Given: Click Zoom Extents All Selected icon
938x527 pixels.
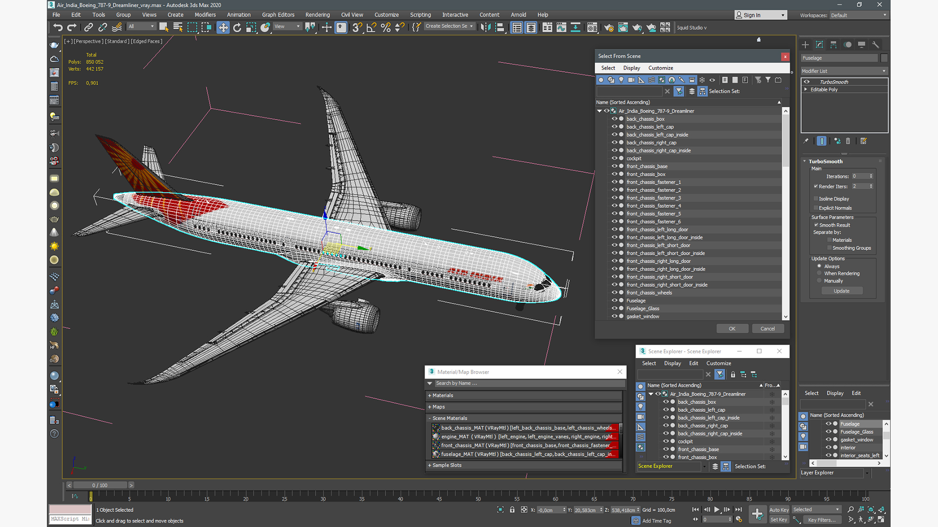Looking at the screenshot, I should (882, 510).
